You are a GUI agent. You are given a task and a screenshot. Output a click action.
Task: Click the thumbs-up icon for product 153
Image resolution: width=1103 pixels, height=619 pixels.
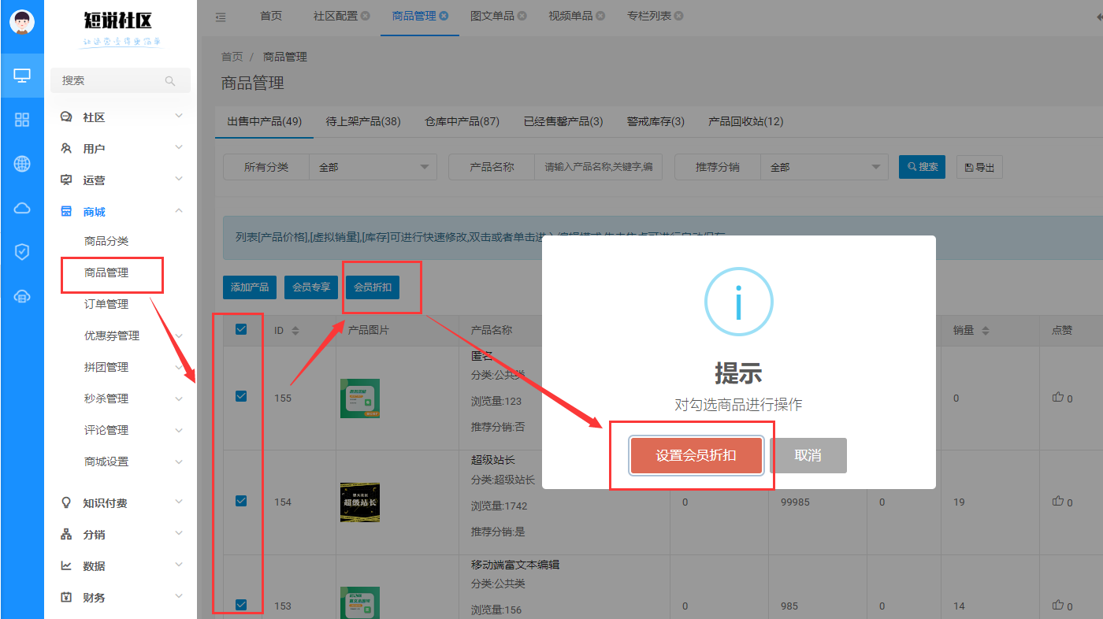coord(1058,605)
